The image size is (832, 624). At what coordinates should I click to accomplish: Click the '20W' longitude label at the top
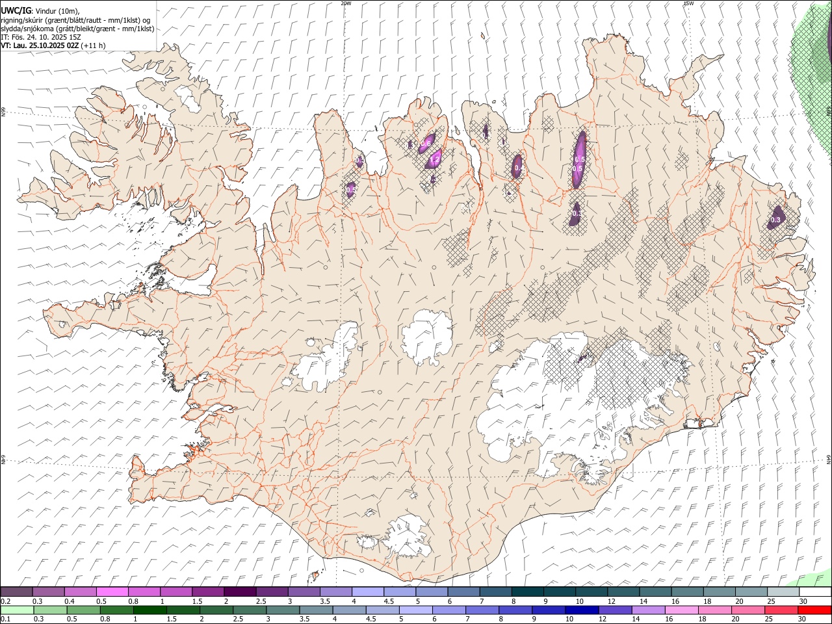346,3
